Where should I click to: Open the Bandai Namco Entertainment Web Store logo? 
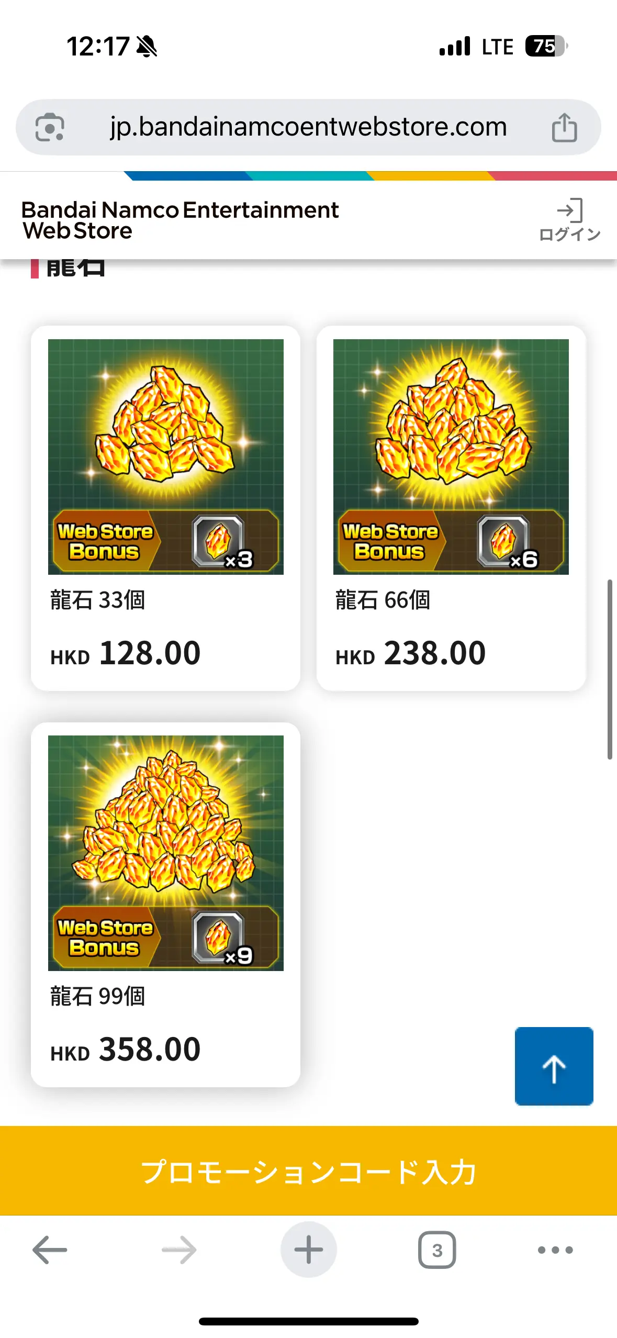tap(180, 220)
